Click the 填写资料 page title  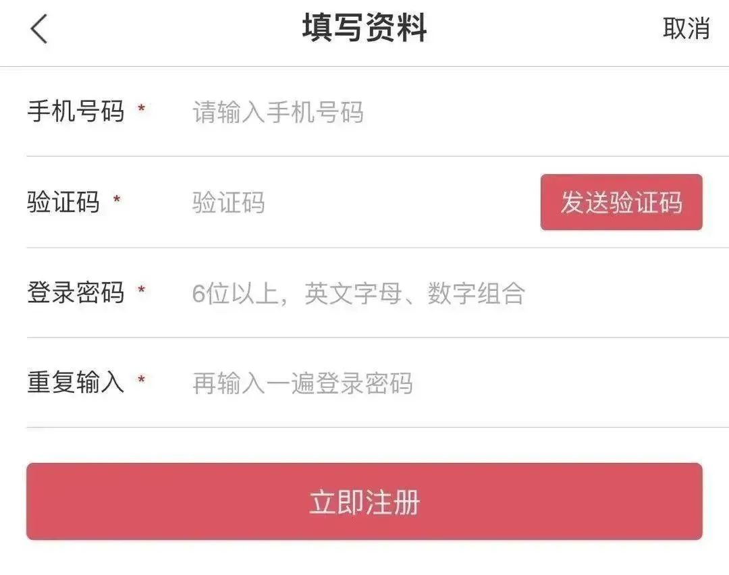tap(364, 28)
